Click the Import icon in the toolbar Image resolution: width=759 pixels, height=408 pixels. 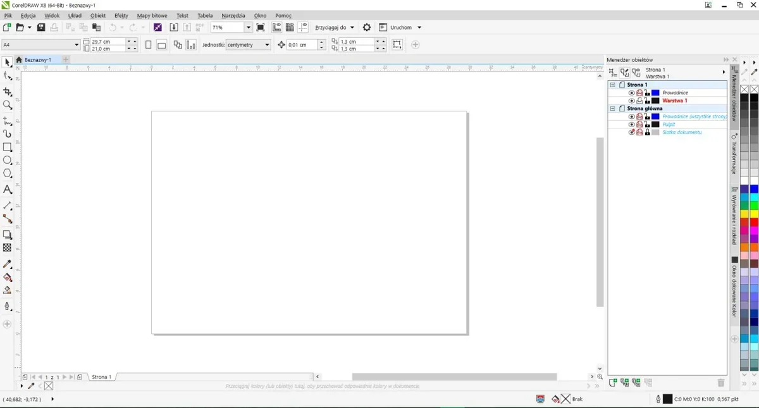pos(174,27)
